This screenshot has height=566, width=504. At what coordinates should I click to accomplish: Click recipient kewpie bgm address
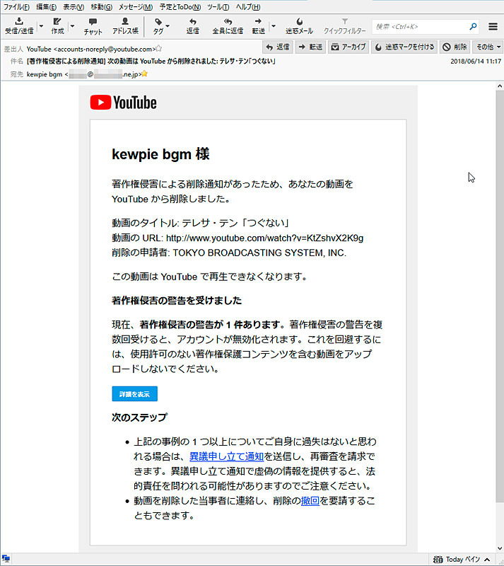click(x=83, y=74)
